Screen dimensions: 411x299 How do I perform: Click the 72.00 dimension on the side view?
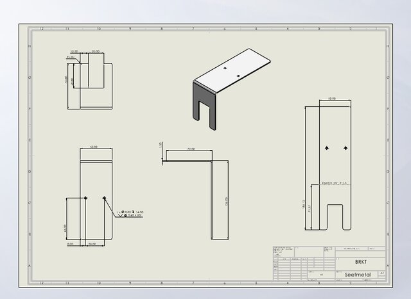(x=191, y=149)
